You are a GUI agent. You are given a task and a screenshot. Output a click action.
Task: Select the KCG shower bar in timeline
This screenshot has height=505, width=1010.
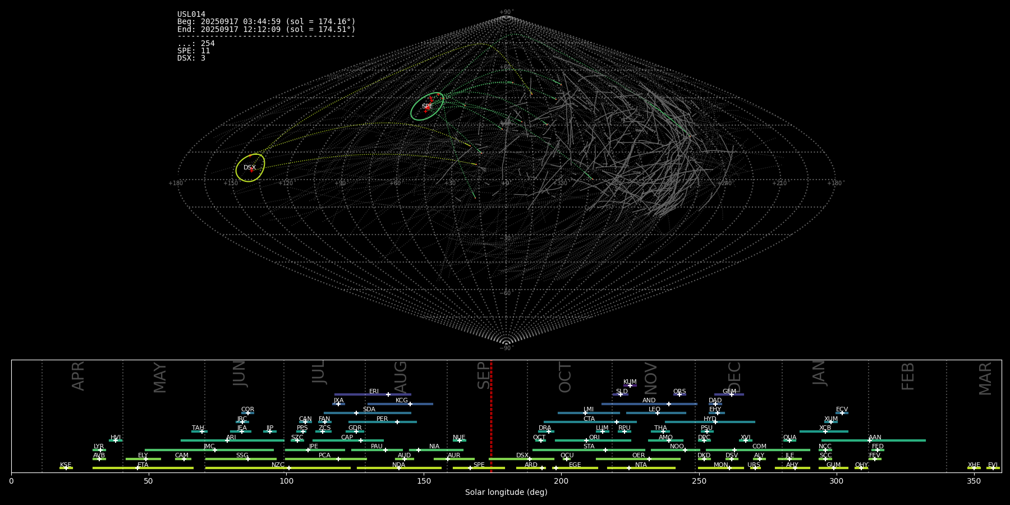[400, 403]
